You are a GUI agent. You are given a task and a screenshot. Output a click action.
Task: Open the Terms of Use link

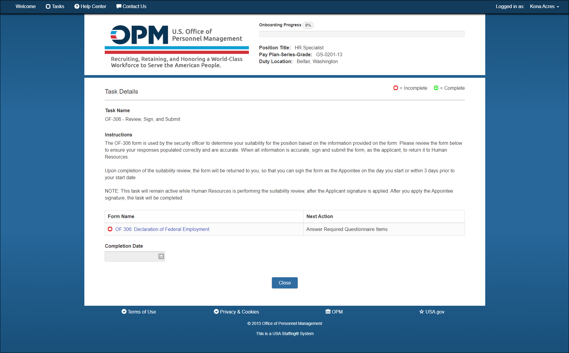(139, 312)
